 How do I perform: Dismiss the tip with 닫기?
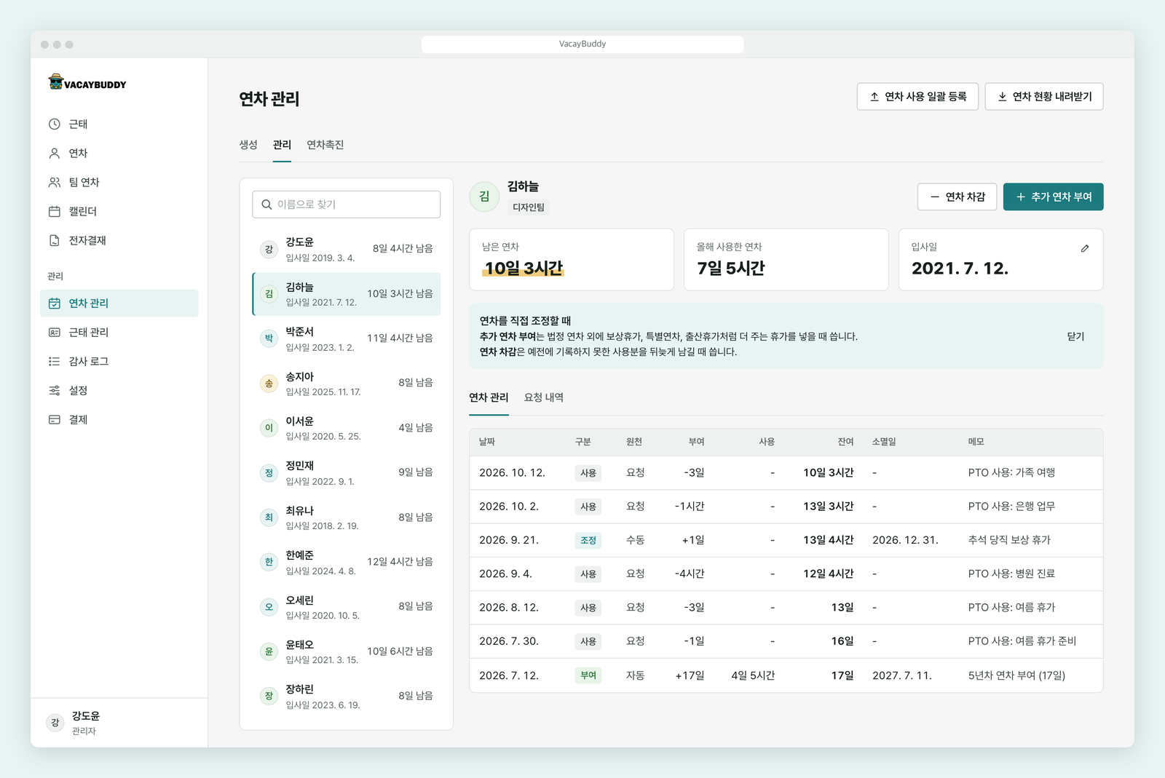1075,336
